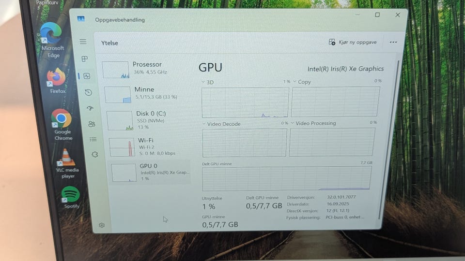Open the Startup apps icon in sidebar

(x=90, y=108)
